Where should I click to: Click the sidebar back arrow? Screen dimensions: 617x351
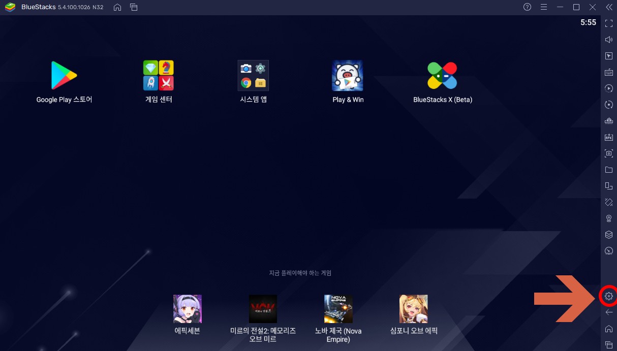tap(609, 312)
